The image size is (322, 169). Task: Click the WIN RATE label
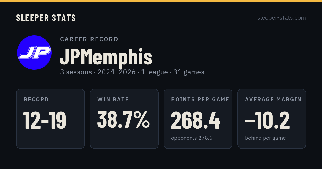[113, 100]
